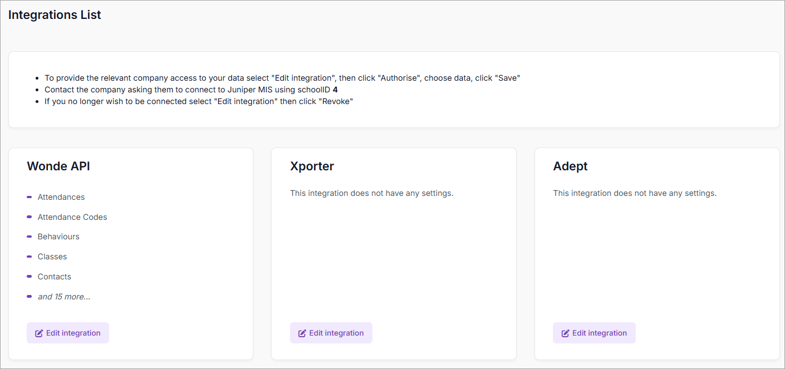The height and width of the screenshot is (369, 785).
Task: Click the Xporter card title
Action: pos(312,166)
